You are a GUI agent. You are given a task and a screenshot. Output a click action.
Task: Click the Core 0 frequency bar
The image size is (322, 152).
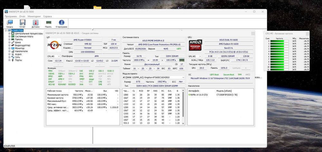pos(279,41)
